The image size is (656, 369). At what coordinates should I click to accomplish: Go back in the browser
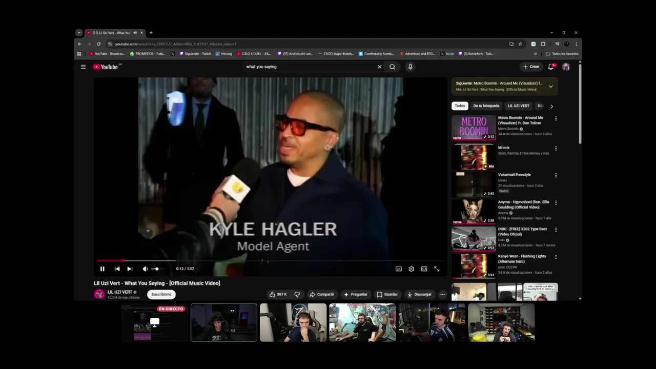pyautogui.click(x=79, y=44)
